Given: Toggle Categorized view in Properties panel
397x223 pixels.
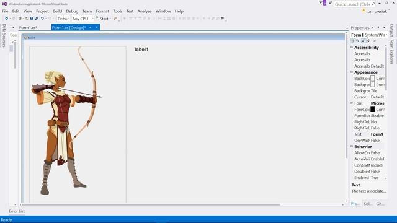Looking at the screenshot, I should tap(353, 41).
